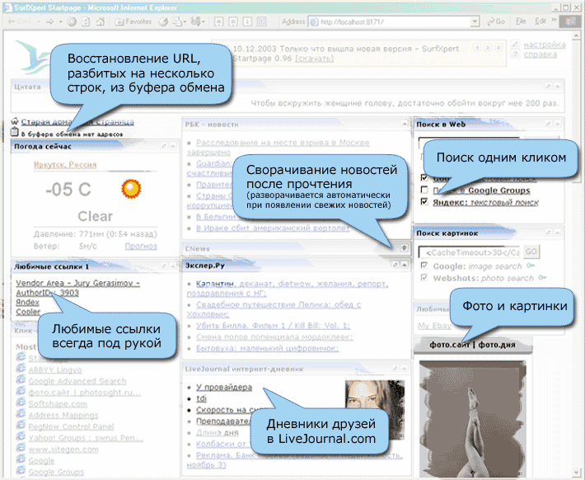Toggle the Webshots photo search checkbox
This screenshot has height=480, width=585.
[424, 278]
